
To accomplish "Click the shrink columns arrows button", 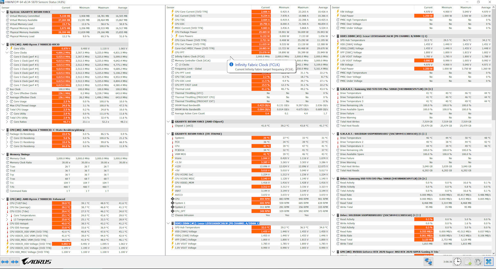I will (15, 262).
